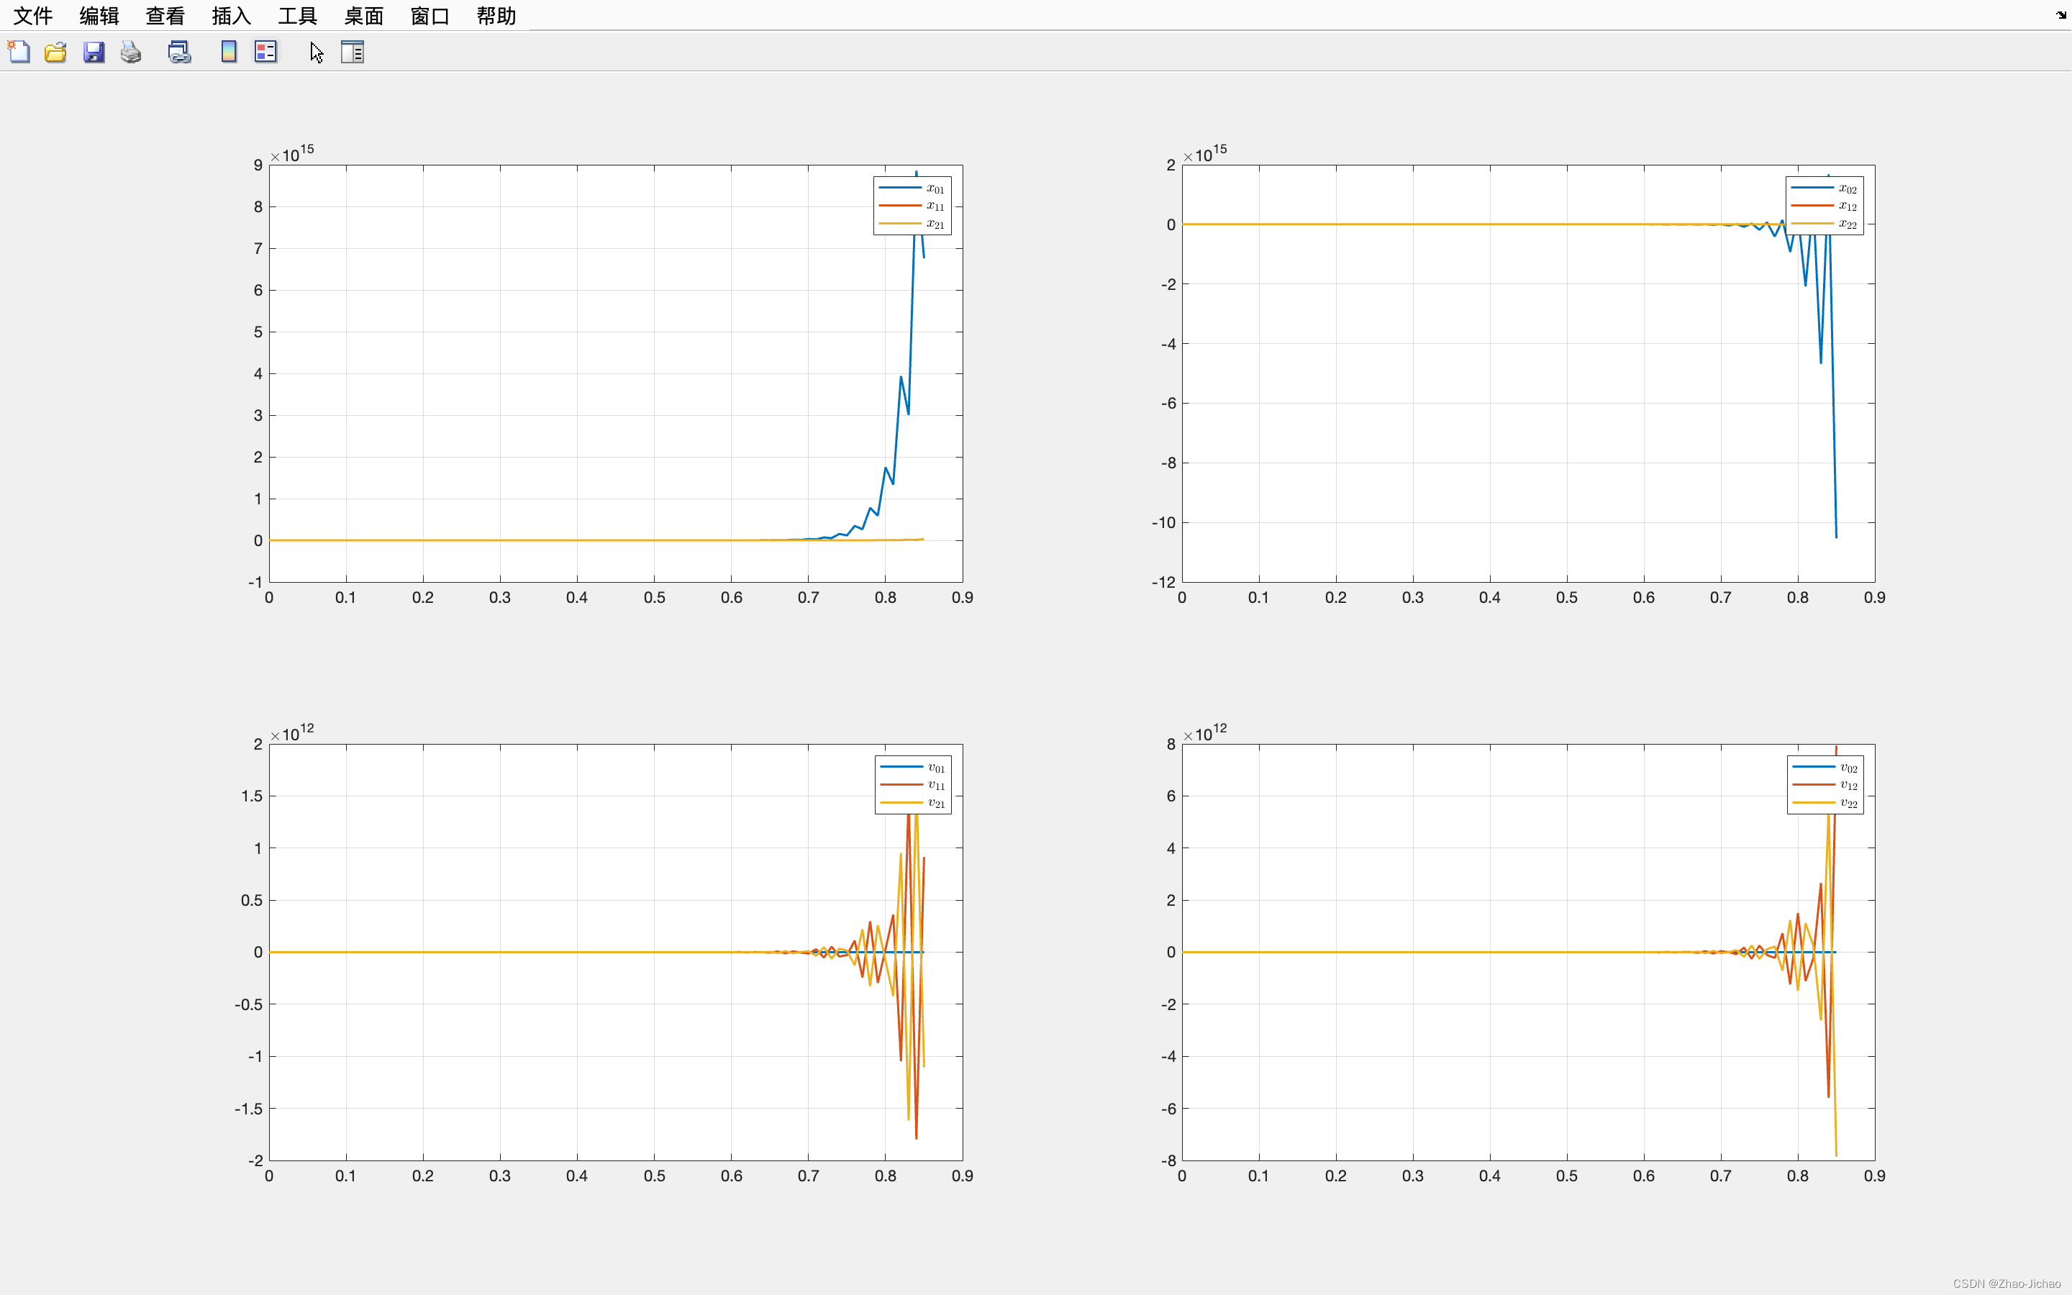Click the New Figure toolbar icon
Viewport: 2072px width, 1295px height.
click(x=19, y=53)
